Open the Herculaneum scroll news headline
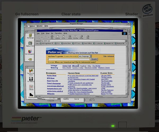159x132 pixels. point(83,76)
